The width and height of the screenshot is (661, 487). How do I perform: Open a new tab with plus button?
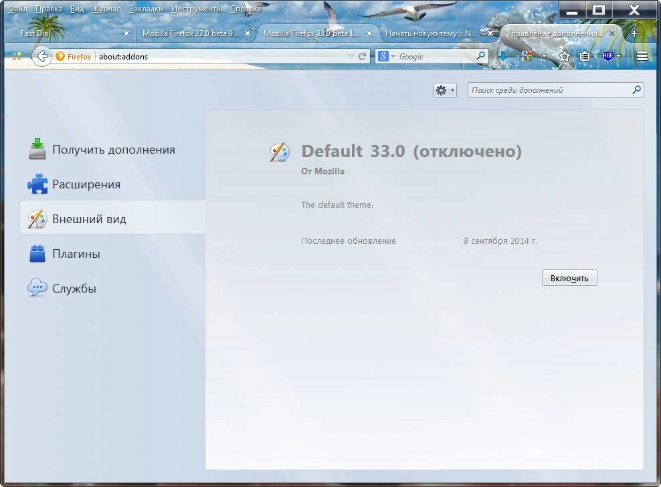634,33
